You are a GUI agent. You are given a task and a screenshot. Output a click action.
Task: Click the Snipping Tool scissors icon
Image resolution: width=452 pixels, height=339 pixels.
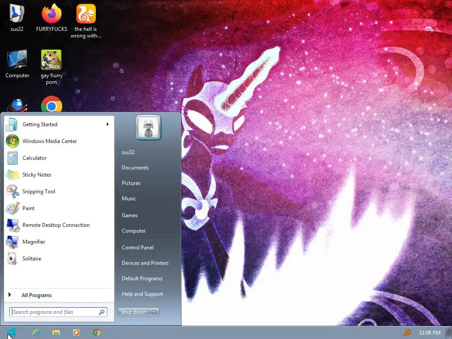click(12, 192)
